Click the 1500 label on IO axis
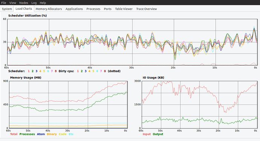The image size is (260, 141). 138,105
